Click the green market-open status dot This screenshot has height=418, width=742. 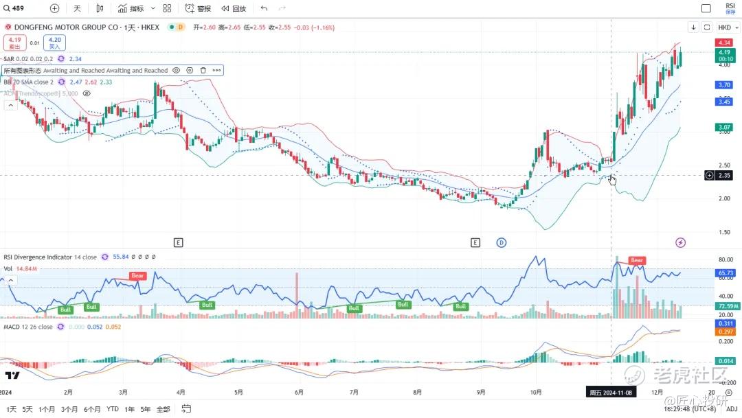click(171, 27)
